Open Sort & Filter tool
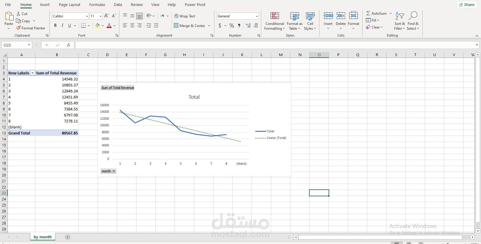Image resolution: width=481 pixels, height=244 pixels. pos(400,21)
